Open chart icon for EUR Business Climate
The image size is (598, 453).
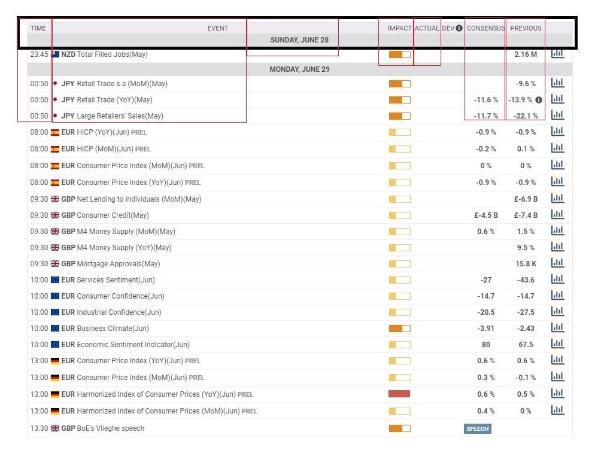coord(557,327)
